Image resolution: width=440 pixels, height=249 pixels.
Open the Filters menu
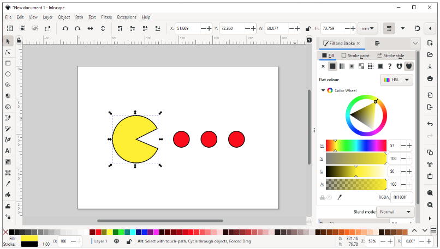(106, 17)
